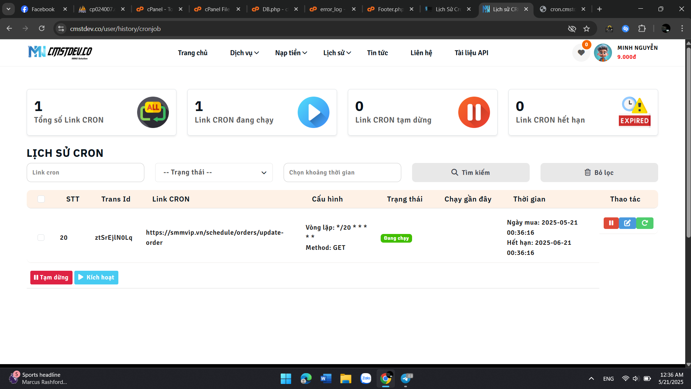Image resolution: width=691 pixels, height=389 pixels.
Task: Click the blue edit icon in the cron row
Action: pos(627,223)
